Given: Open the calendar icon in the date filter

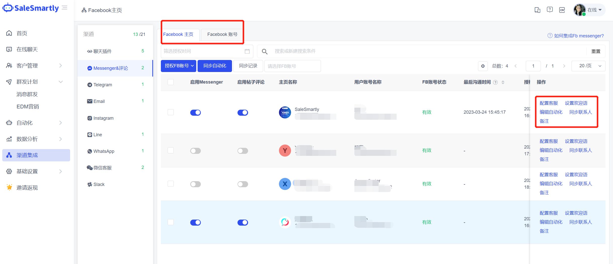Looking at the screenshot, I should (247, 51).
